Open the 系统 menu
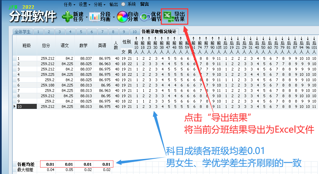 pyautogui.click(x=132, y=4)
